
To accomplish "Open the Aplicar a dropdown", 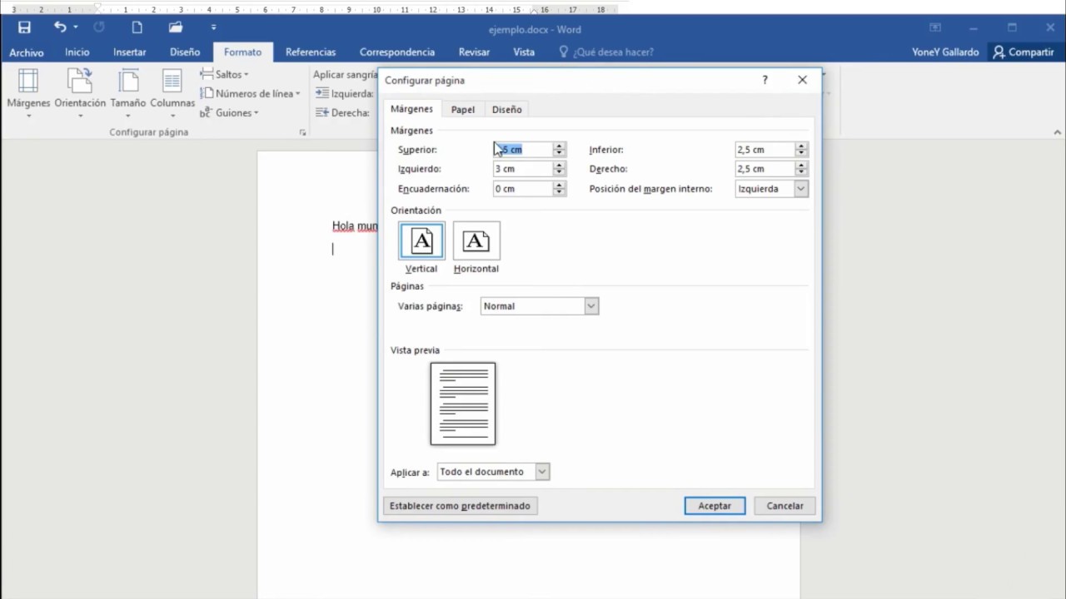I will 542,472.
